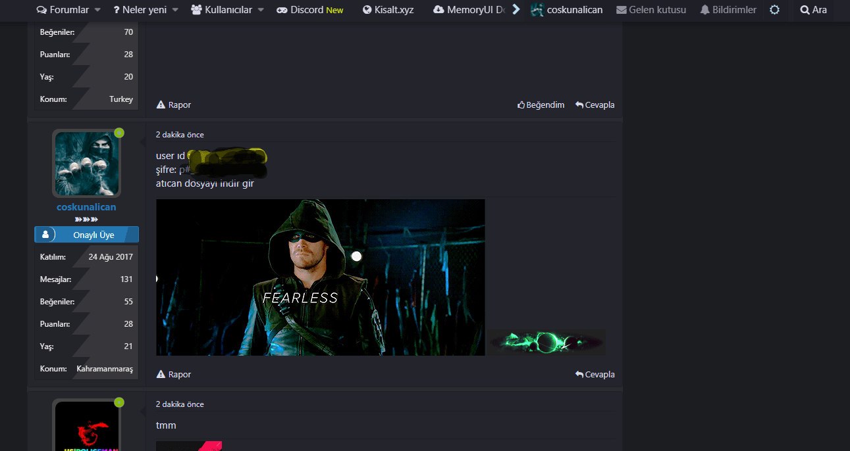Image resolution: width=850 pixels, height=451 pixels.
Task: Select the Turkey location value
Action: [x=121, y=99]
